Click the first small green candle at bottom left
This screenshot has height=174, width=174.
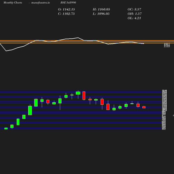point(6,128)
